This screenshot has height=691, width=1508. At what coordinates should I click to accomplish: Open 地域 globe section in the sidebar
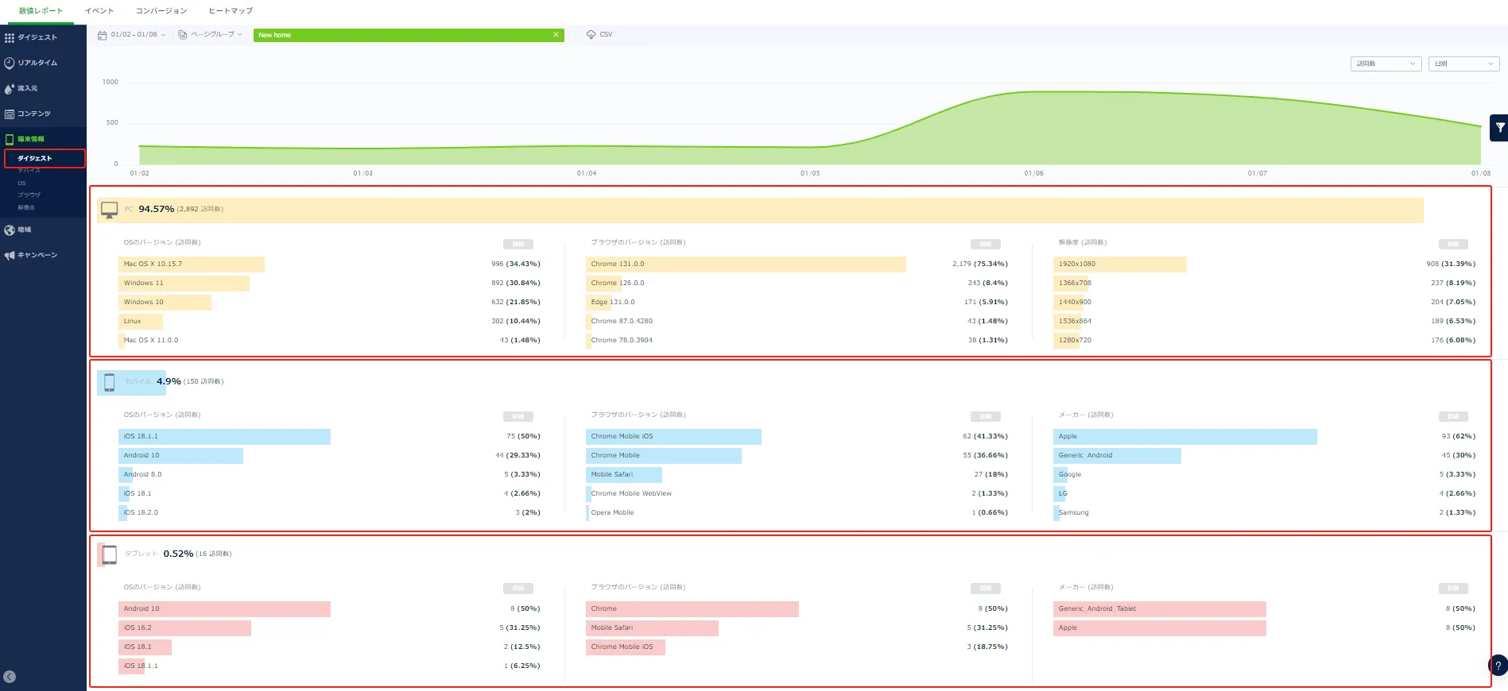[24, 230]
